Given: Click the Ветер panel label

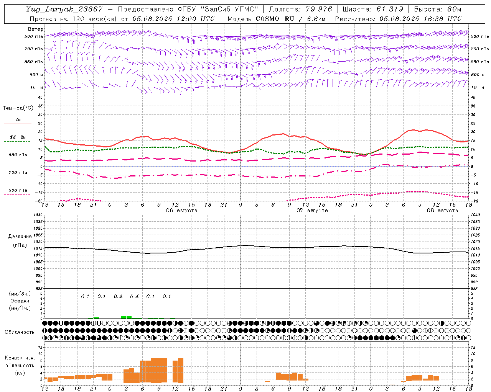Looking at the screenshot, I should 36,29.
